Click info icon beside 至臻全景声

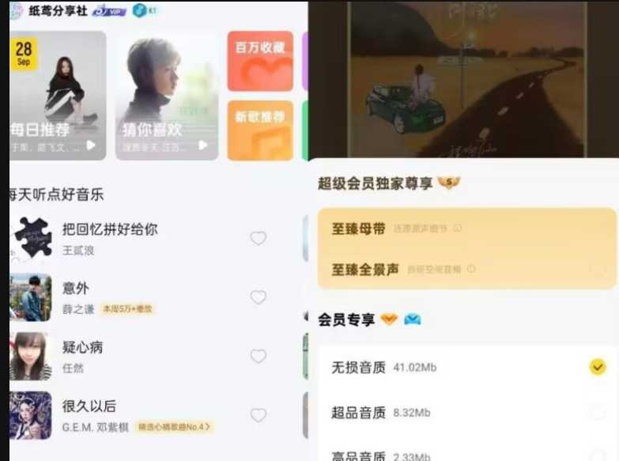(x=471, y=269)
